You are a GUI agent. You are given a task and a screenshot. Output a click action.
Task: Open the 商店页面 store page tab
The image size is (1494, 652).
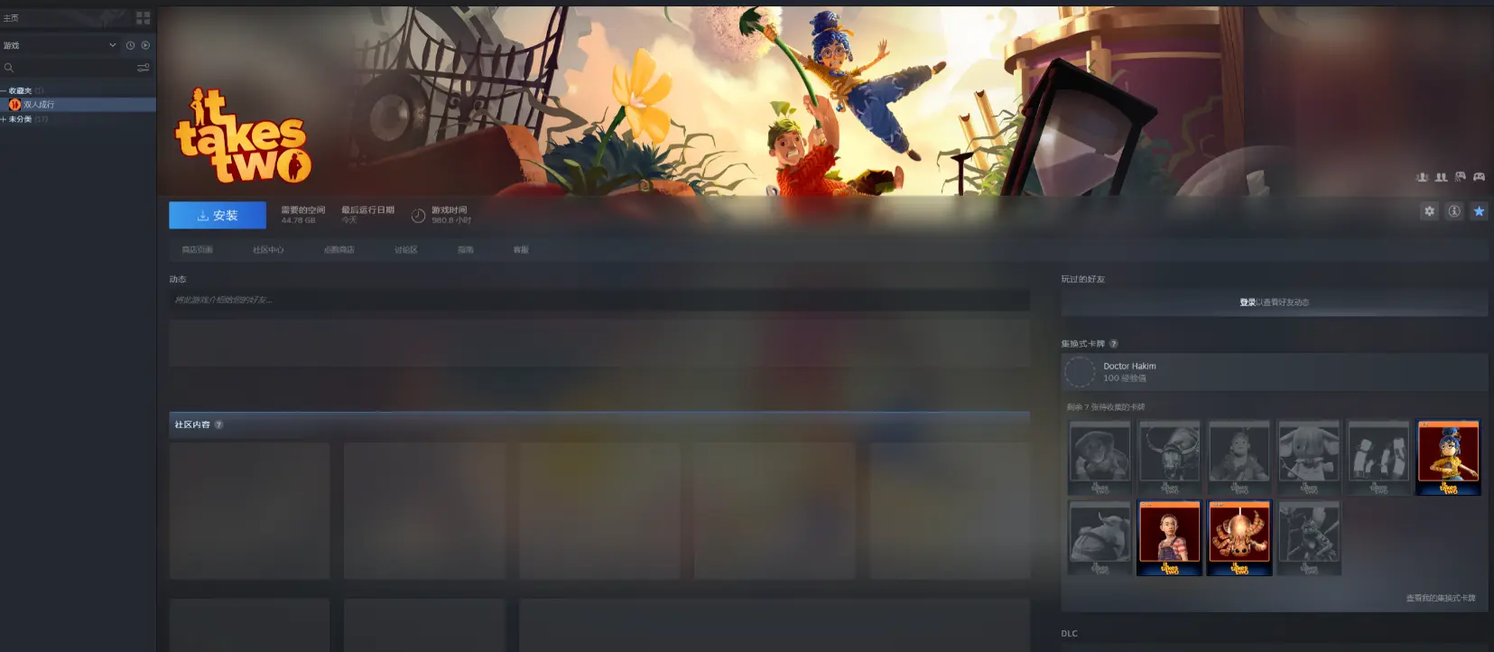tap(197, 250)
